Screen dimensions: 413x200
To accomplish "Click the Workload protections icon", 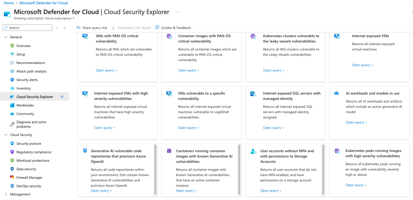I will click(x=12, y=160).
